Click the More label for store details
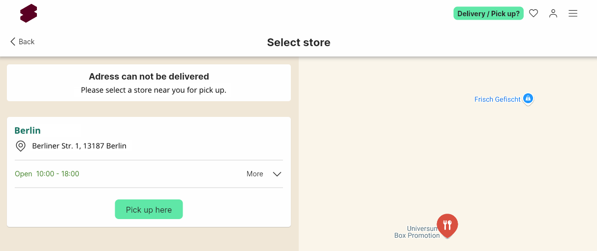597x251 pixels. (255, 174)
